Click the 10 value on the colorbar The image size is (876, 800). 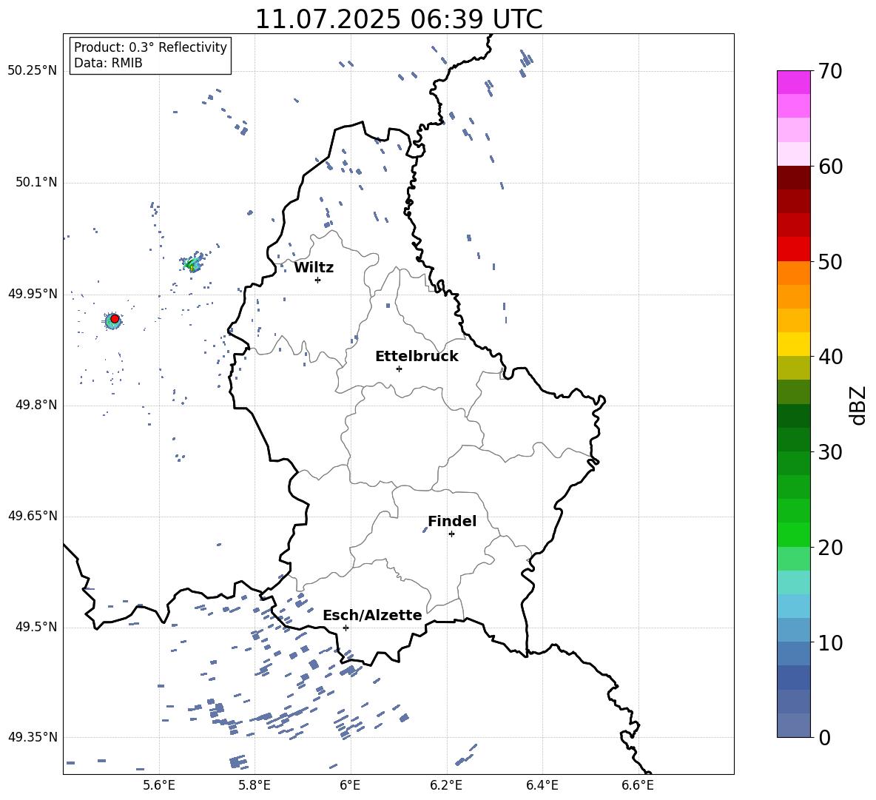[x=830, y=642]
